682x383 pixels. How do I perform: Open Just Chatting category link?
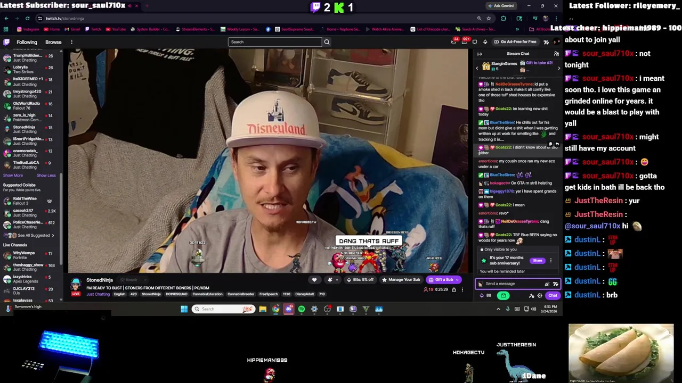(98, 294)
